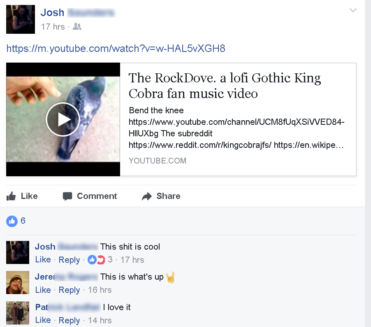Reply to Josh's comment
The height and width of the screenshot is (327, 371).
click(69, 260)
